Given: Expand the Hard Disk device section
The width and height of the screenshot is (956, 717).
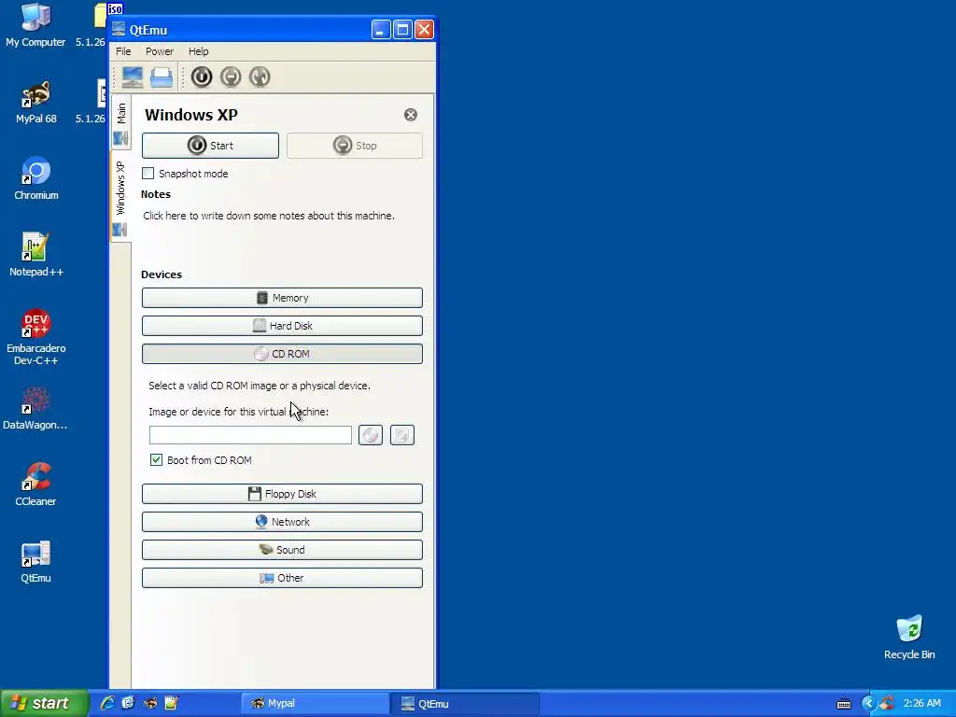Looking at the screenshot, I should tap(282, 326).
